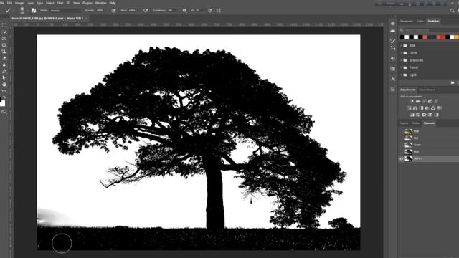This screenshot has width=459, height=258.
Task: Show the Blue channel visibility
Action: click(402, 152)
